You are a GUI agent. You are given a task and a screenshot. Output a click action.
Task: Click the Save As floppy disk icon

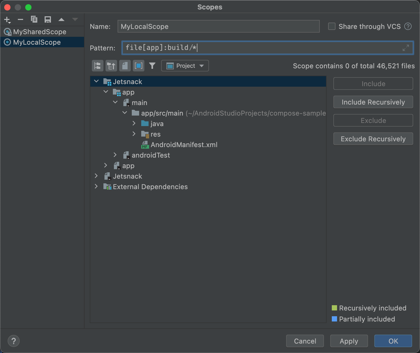coord(48,20)
